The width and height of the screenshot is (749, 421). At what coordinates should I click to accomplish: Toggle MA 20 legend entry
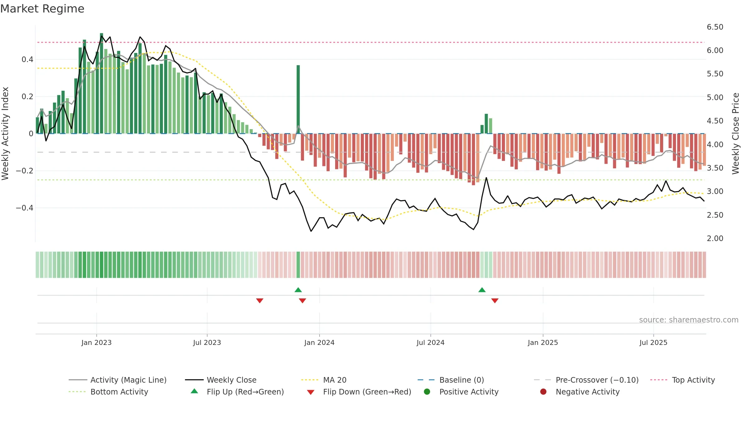click(x=324, y=380)
